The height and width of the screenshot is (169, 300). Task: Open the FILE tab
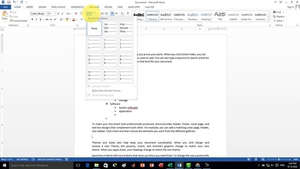6,7
